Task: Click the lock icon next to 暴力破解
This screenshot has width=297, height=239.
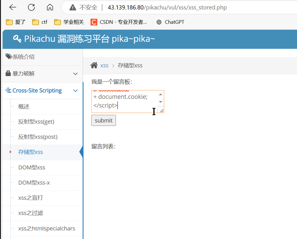Action: click(8, 73)
